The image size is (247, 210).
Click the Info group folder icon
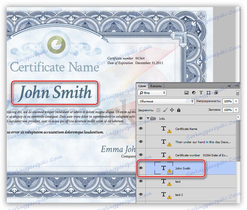(153, 119)
